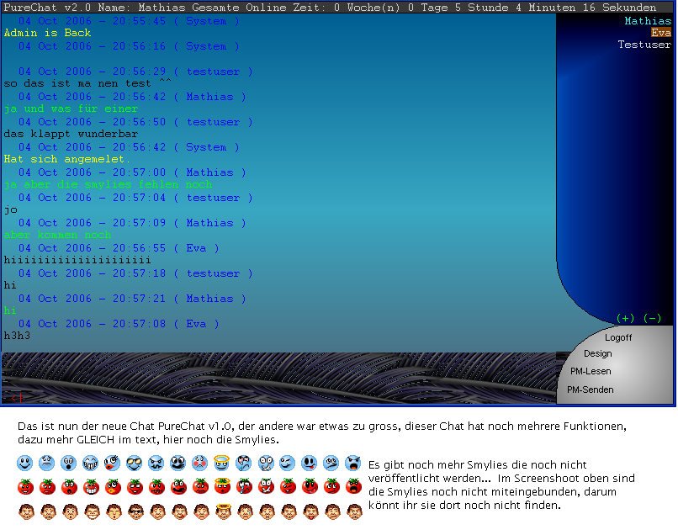The height and width of the screenshot is (530, 678).
Task: Click the message "aber kommen noch"
Action: coord(57,235)
